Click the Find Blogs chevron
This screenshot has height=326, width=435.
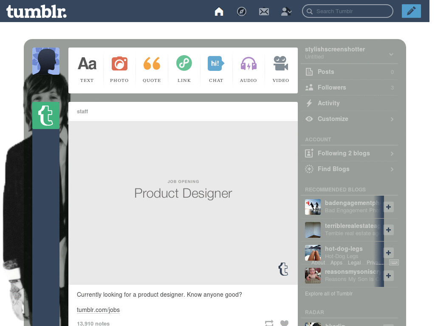pyautogui.click(x=392, y=169)
